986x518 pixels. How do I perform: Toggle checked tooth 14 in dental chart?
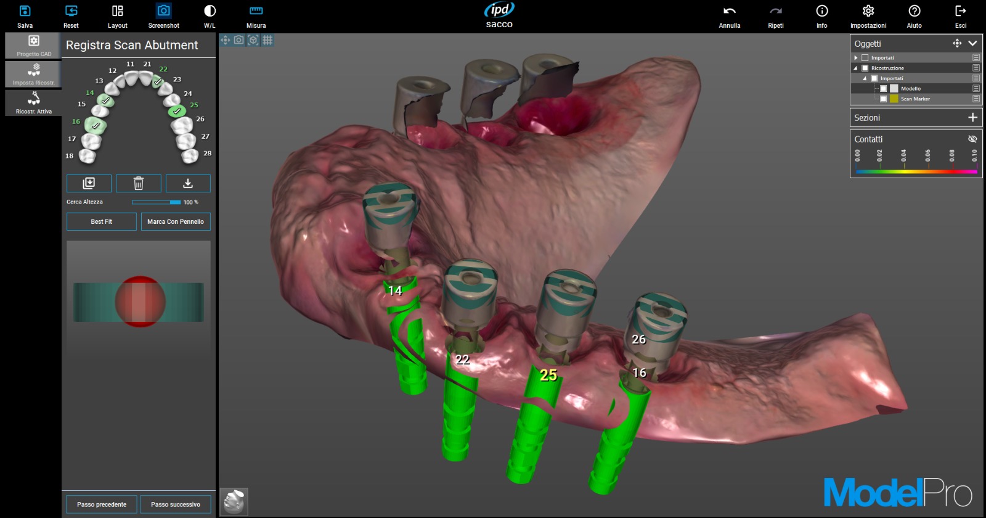coord(105,100)
